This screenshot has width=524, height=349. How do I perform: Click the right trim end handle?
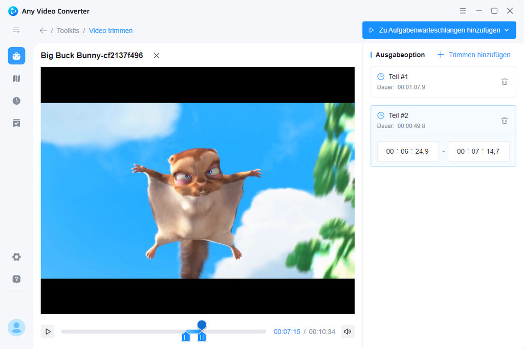pos(202,337)
